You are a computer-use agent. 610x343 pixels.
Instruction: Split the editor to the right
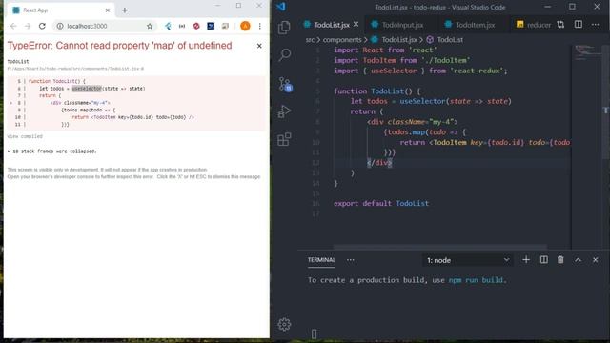coord(579,25)
